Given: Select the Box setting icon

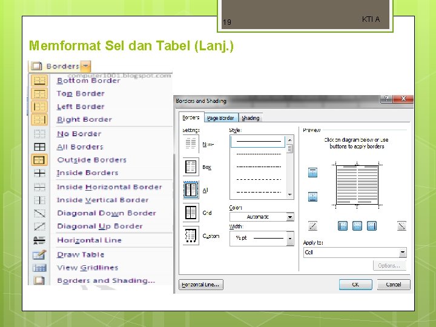Looking at the screenshot, I should (191, 167).
